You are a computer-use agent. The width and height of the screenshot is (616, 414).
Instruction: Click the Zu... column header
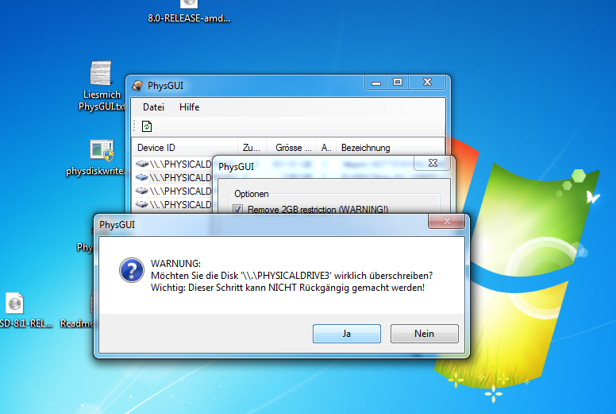click(252, 148)
